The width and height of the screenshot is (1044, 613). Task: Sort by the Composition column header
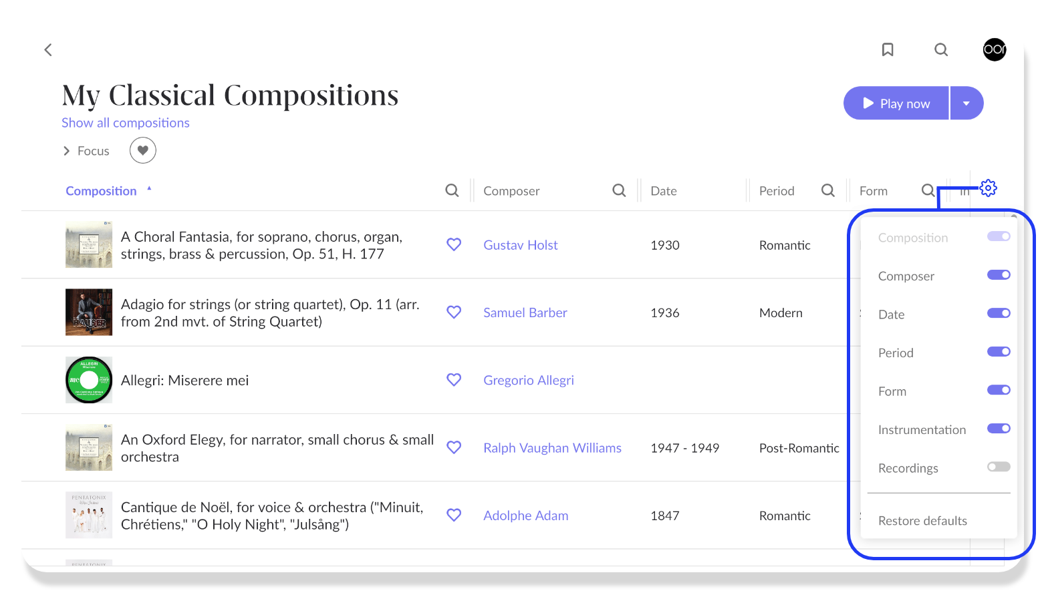coord(101,191)
